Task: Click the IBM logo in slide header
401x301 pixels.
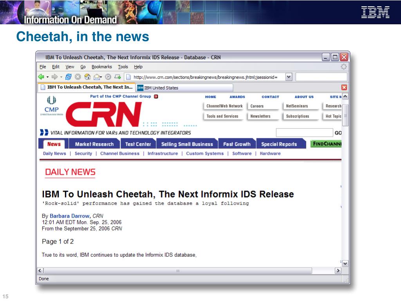Action: (x=375, y=12)
